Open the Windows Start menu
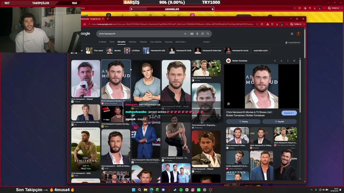Image resolution: width=344 pixels, height=193 pixels. [134, 190]
